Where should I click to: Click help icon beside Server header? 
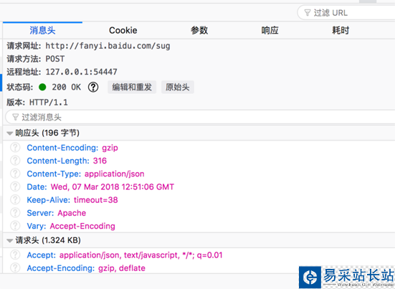click(x=15, y=213)
